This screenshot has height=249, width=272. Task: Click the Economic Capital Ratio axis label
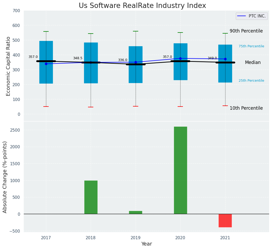pyautogui.click(x=8, y=66)
